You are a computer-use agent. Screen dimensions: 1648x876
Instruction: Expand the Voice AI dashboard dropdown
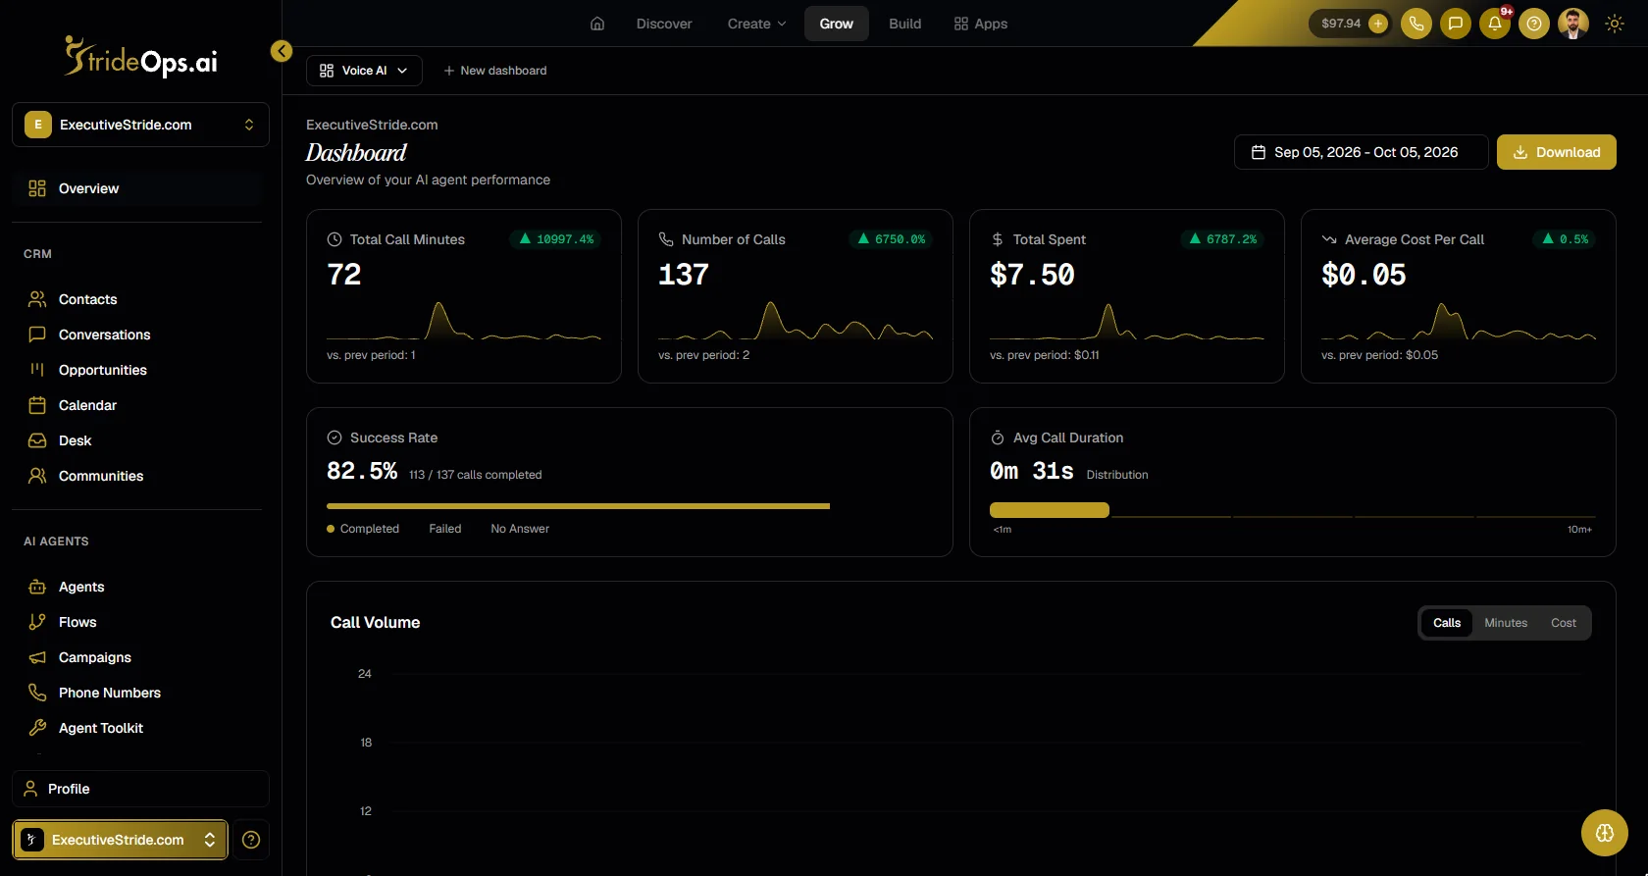[x=364, y=71]
